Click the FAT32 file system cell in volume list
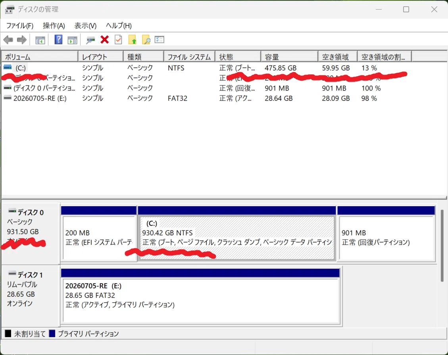The width and height of the screenshot is (448, 355). pyautogui.click(x=177, y=98)
